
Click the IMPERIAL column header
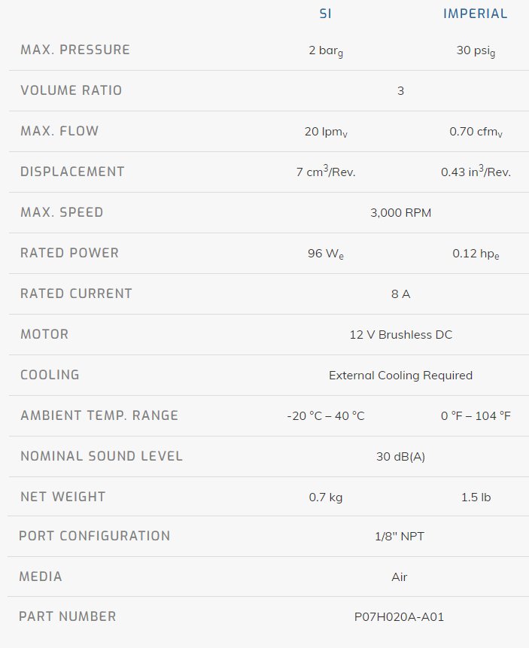coord(475,14)
